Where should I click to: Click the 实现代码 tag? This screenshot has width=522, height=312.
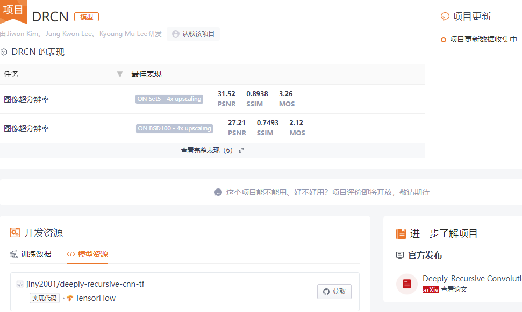click(x=44, y=298)
